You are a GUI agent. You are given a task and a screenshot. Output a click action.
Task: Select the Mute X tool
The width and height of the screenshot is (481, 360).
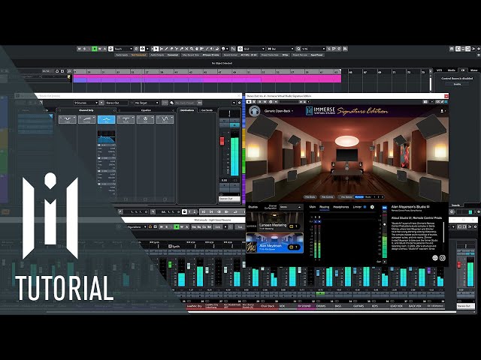pyautogui.click(x=186, y=49)
